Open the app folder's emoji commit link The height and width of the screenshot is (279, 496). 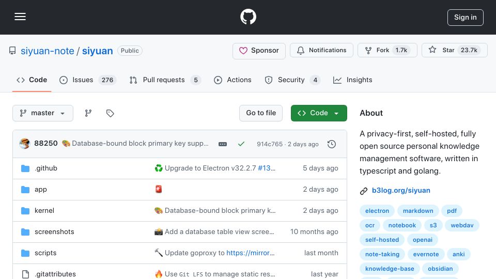click(x=159, y=189)
